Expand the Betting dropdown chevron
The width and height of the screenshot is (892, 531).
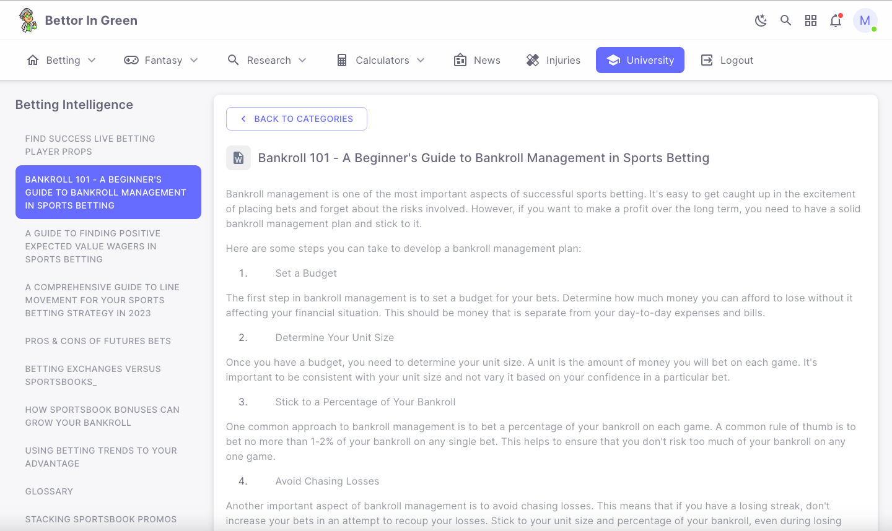92,60
